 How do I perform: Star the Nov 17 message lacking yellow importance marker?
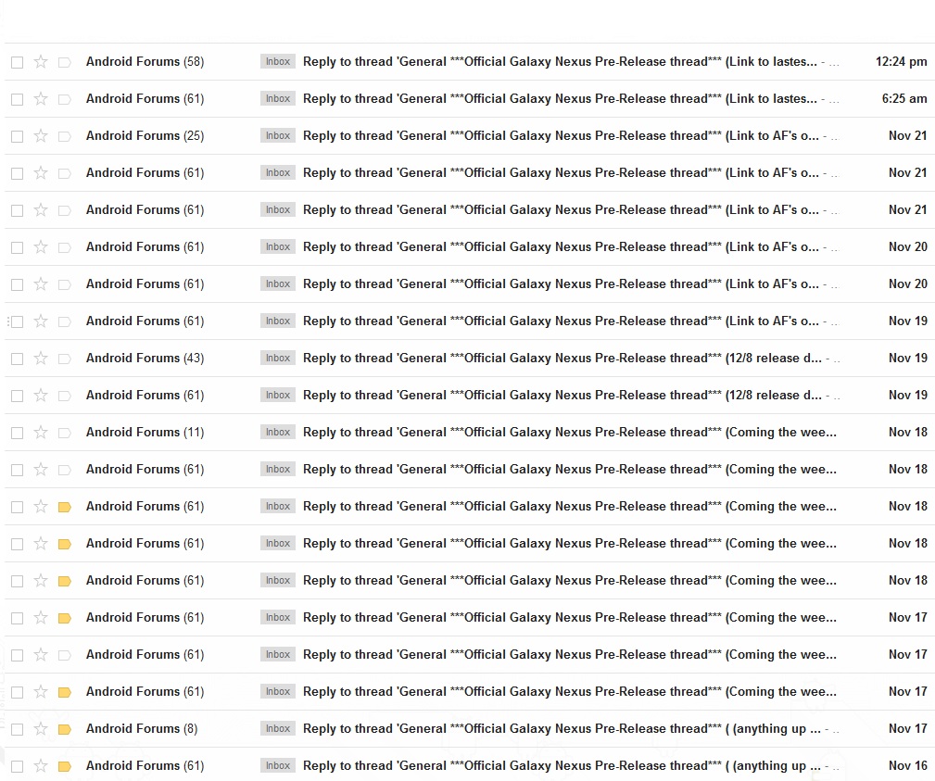41,655
